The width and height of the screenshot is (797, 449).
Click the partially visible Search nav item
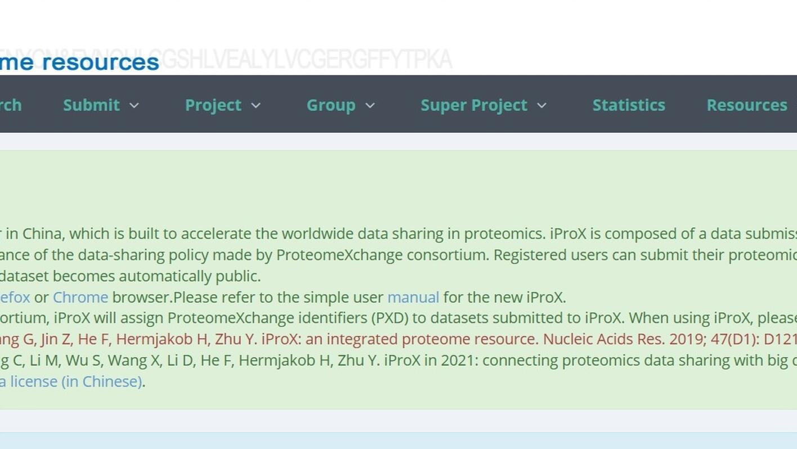click(10, 105)
